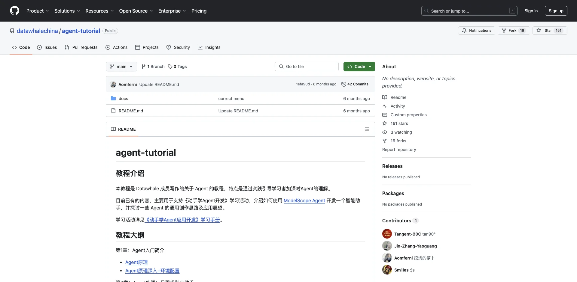The image size is (577, 282).
Task: Open Custom properties link
Action: [x=408, y=115]
